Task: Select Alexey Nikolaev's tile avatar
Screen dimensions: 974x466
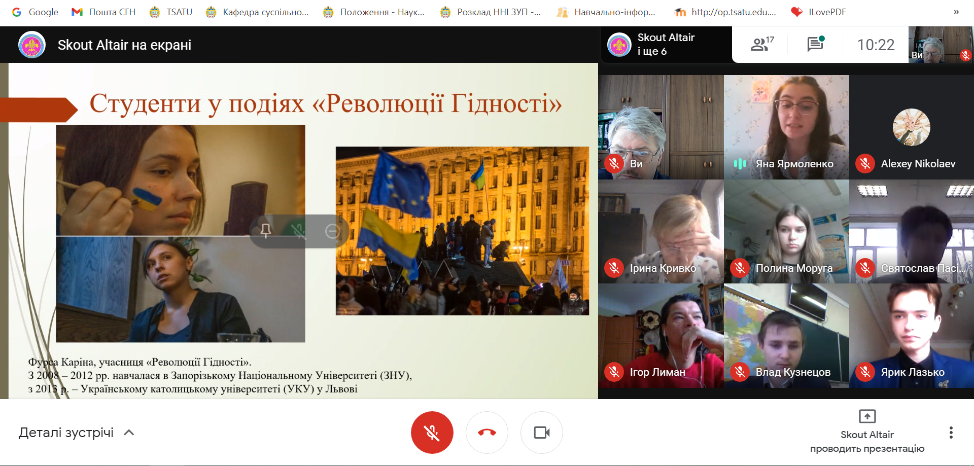Action: point(912,127)
